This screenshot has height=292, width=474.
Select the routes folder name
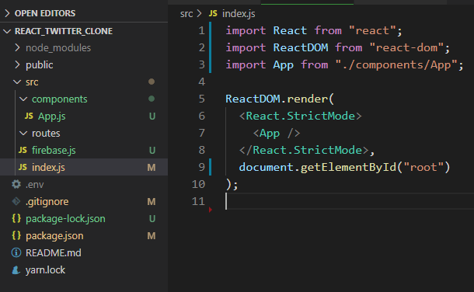coord(46,134)
